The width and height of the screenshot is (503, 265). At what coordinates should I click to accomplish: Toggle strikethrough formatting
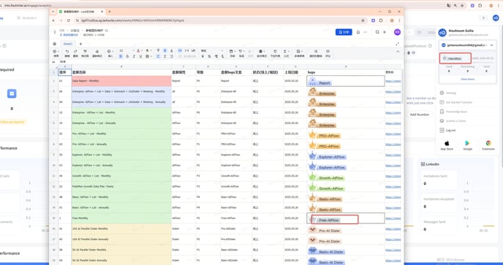[127, 56]
